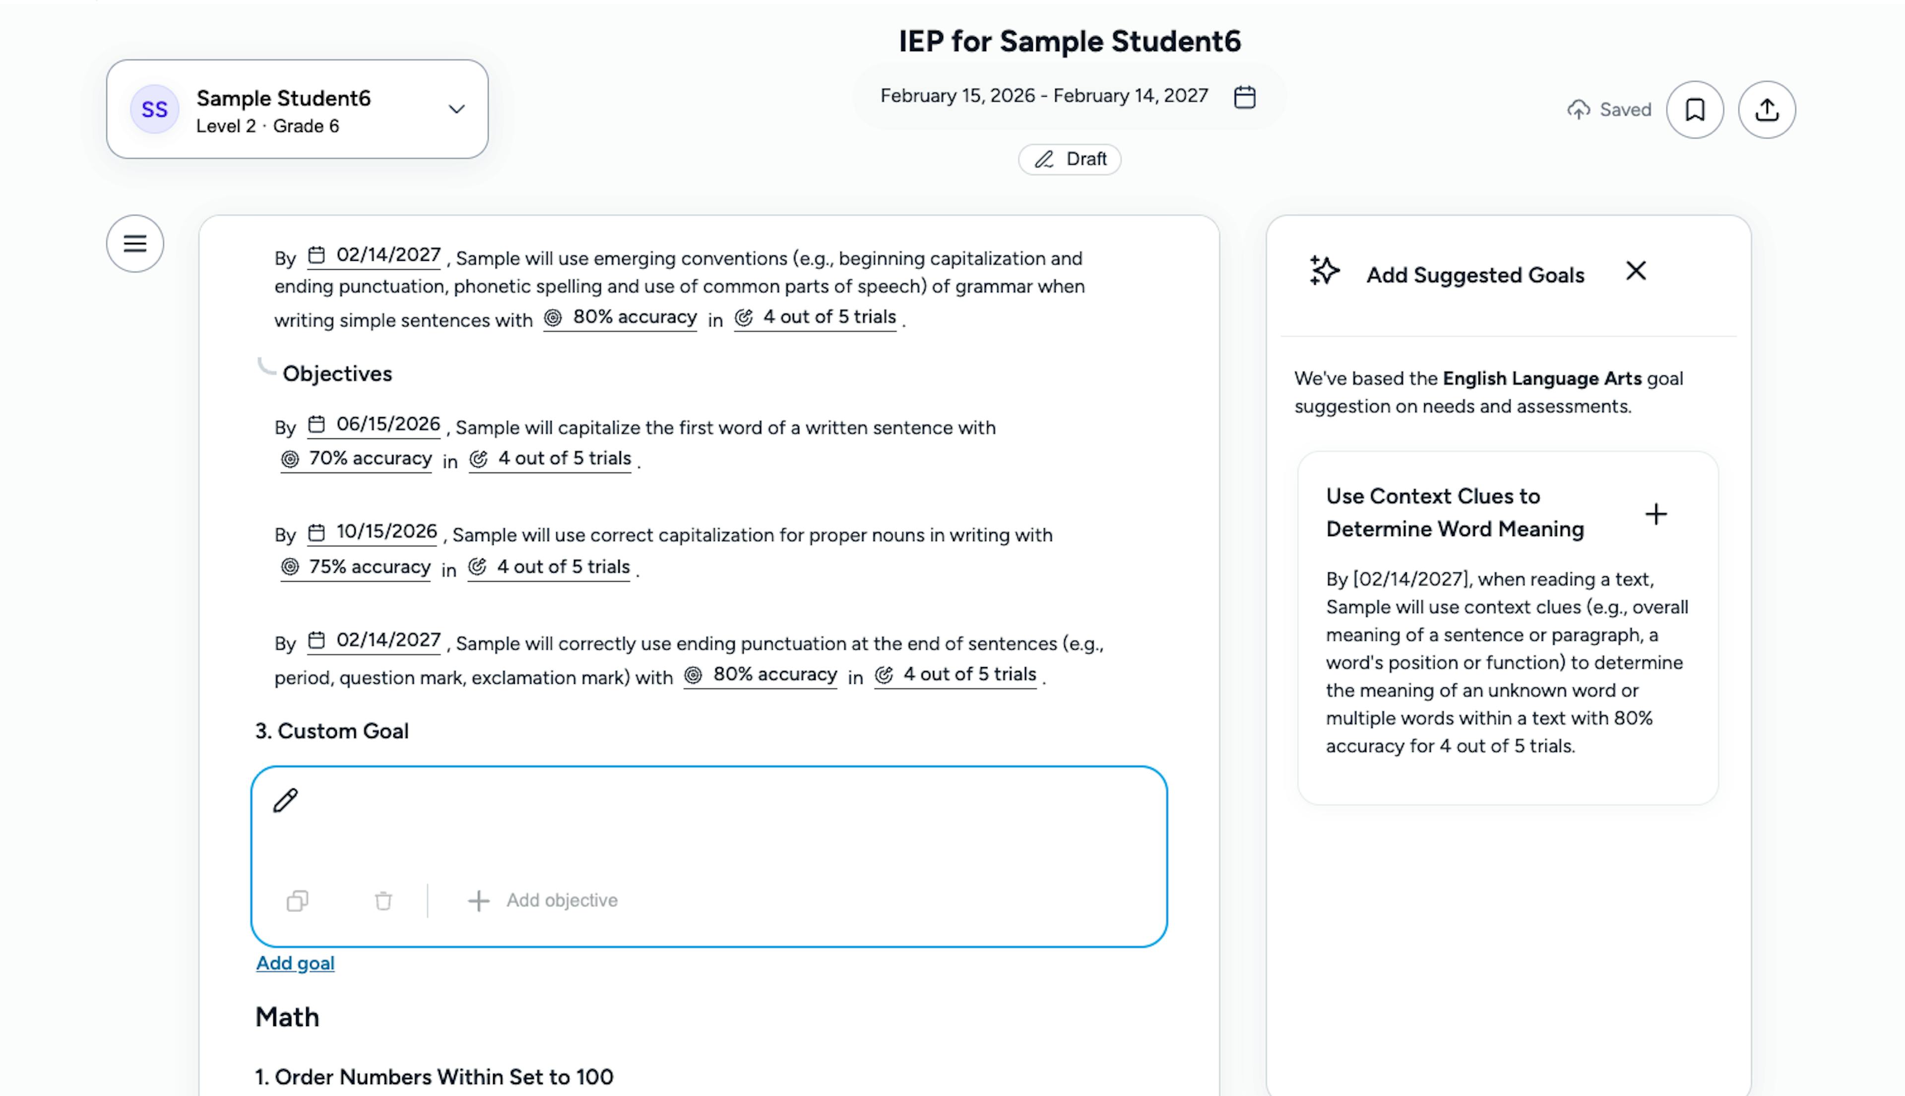Open the 06/15/2026 objective date picker
This screenshot has height=1096, width=1905.
pos(374,425)
